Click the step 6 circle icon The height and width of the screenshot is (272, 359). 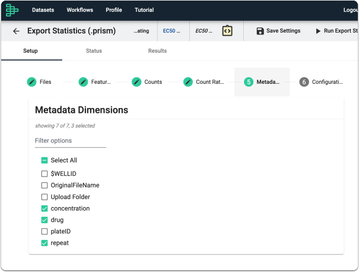[x=304, y=82]
